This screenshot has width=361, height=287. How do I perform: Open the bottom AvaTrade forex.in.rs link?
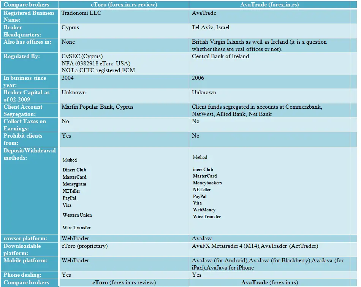[x=269, y=282]
